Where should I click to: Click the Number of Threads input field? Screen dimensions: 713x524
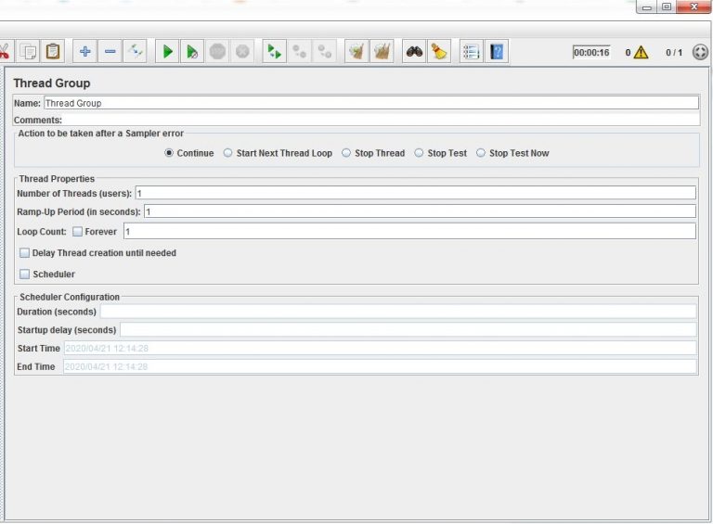click(414, 193)
